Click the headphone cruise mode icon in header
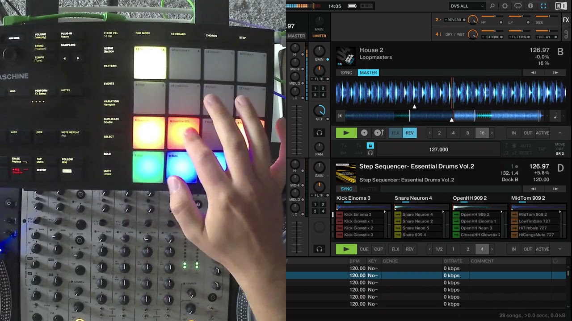Screen dimensions: 572x321 pyautogui.click(x=518, y=6)
